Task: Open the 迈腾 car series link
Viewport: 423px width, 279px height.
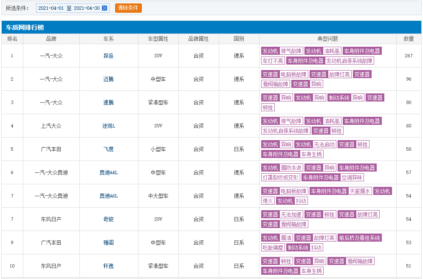Action: point(108,79)
